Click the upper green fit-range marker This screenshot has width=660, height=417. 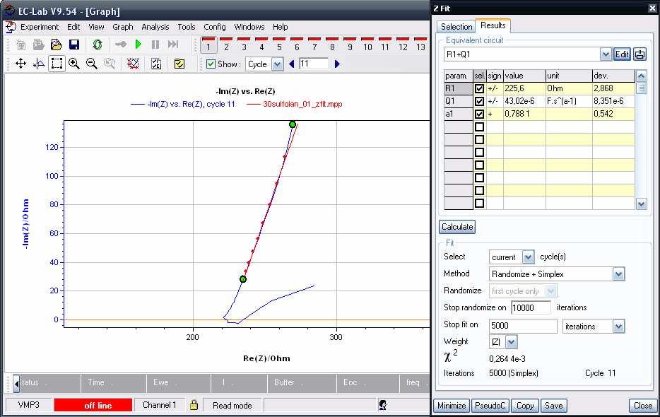[x=292, y=124]
